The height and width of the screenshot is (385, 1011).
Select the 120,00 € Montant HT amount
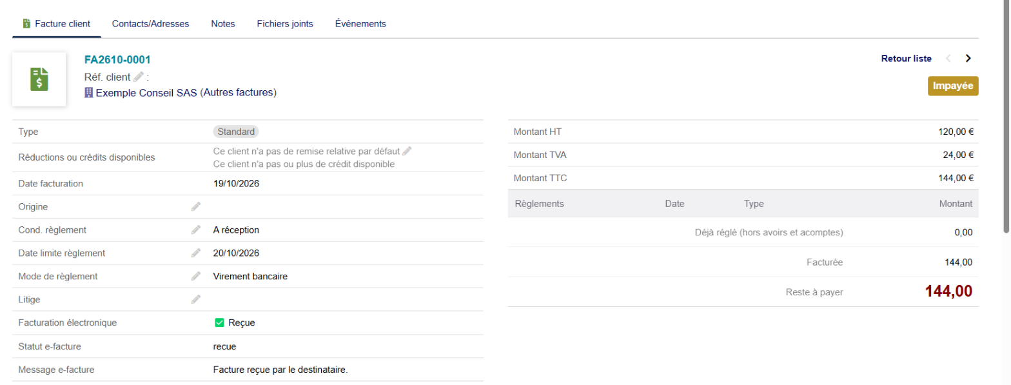click(956, 132)
